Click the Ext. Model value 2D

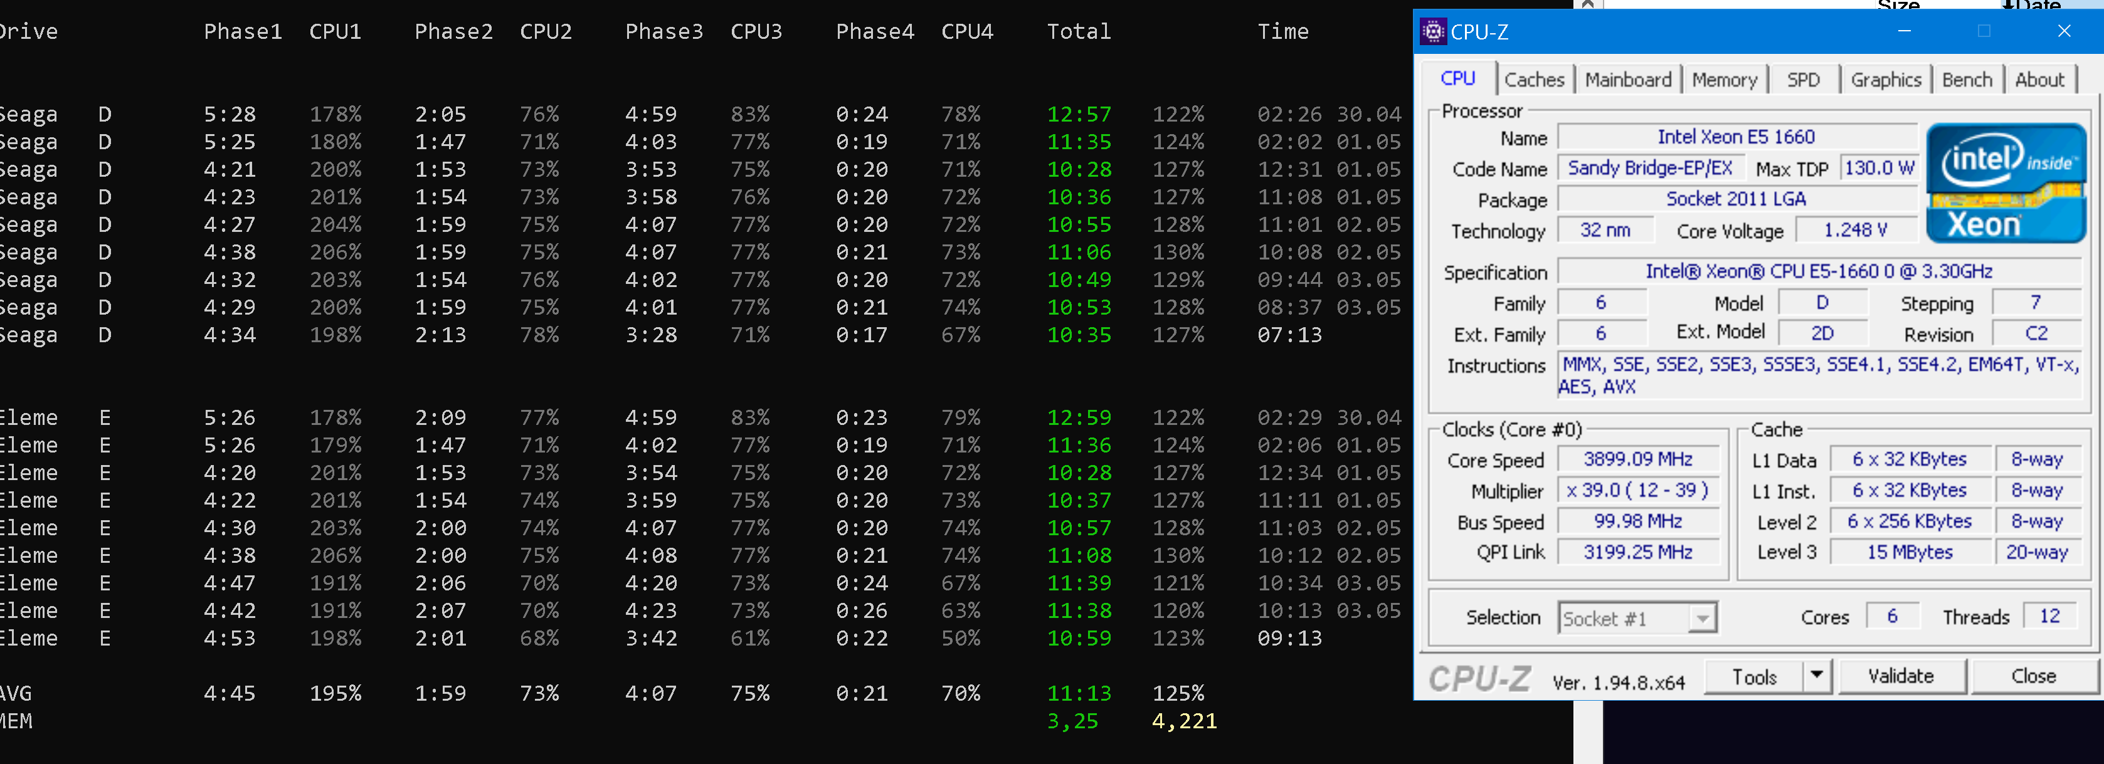tap(1822, 333)
